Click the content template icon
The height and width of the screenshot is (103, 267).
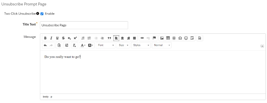tap(192, 38)
